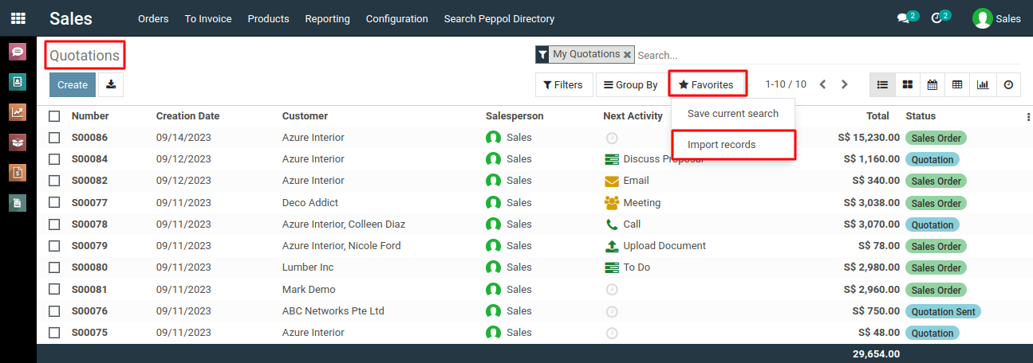The width and height of the screenshot is (1033, 363).
Task: Remove the My Quotations filter facet
Action: pos(627,54)
